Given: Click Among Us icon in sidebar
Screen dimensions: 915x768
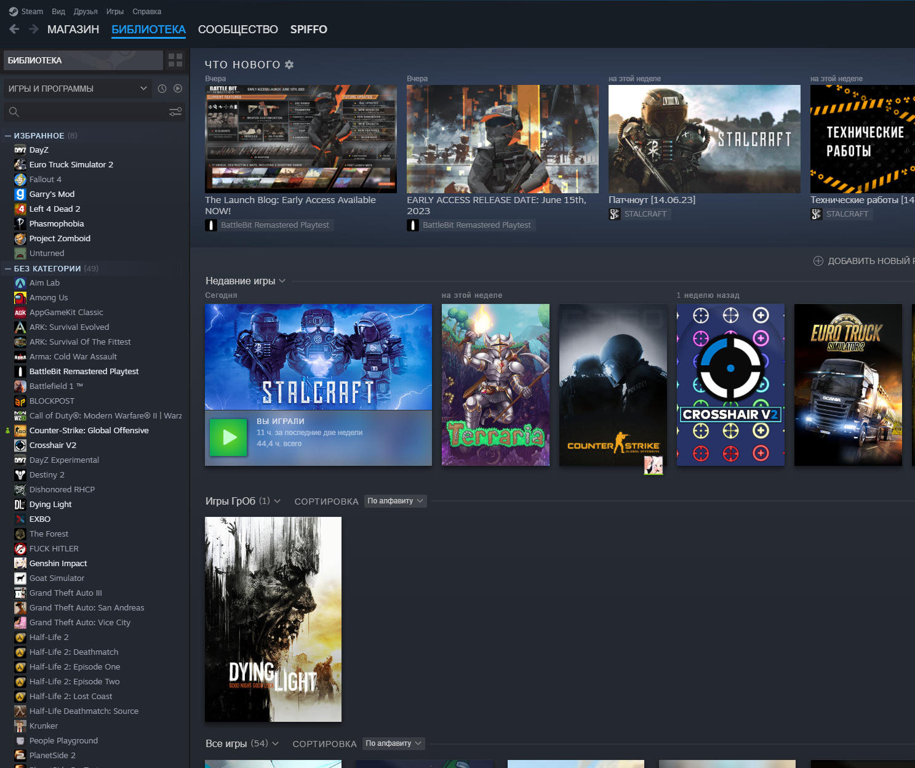Looking at the screenshot, I should coord(20,298).
